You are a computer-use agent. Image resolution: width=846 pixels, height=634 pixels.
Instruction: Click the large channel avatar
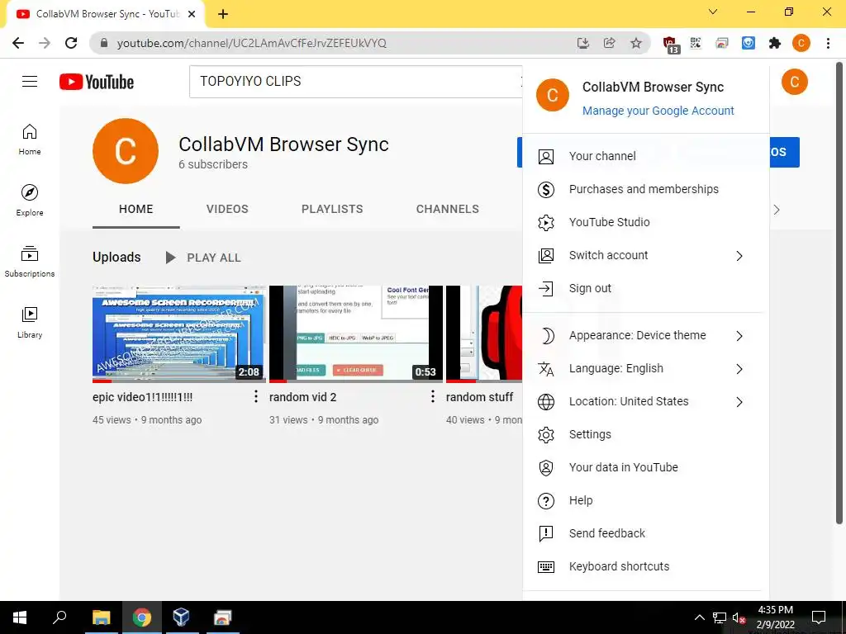[126, 151]
